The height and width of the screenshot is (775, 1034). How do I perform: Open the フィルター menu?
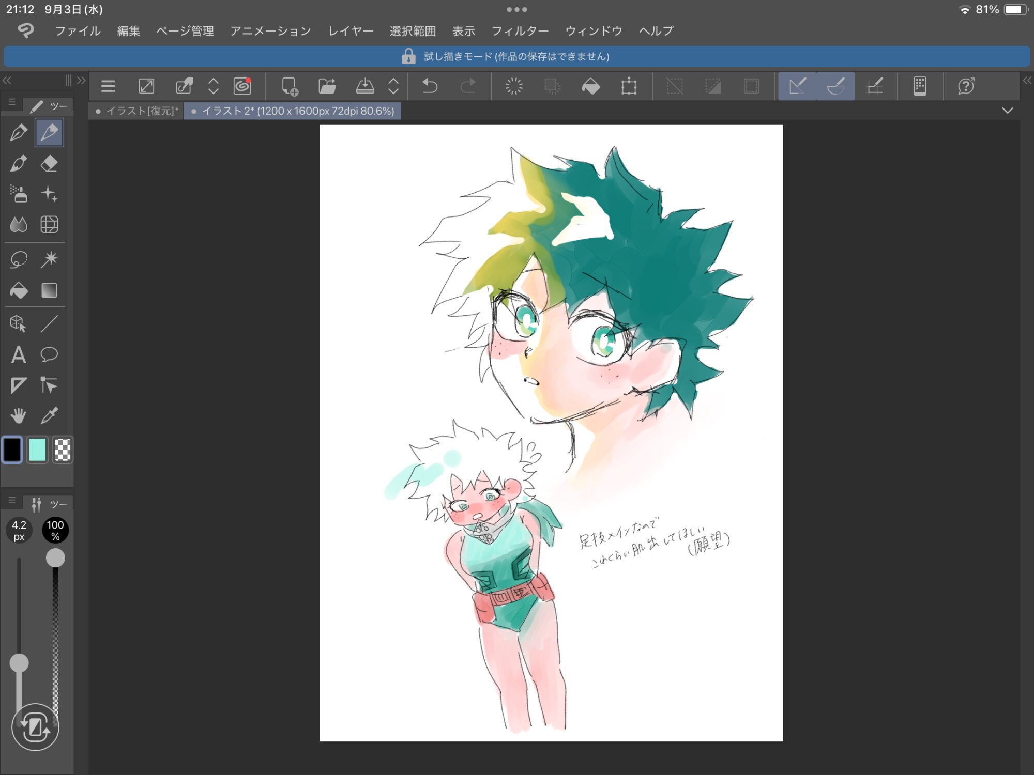(520, 31)
